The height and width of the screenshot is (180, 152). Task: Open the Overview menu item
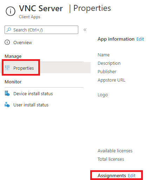[22, 43]
